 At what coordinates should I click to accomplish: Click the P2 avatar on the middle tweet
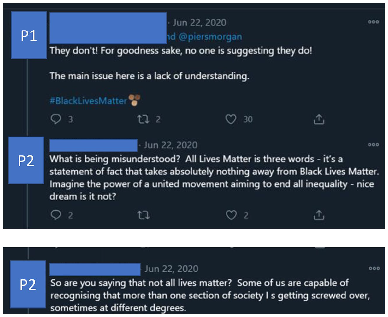(26, 160)
